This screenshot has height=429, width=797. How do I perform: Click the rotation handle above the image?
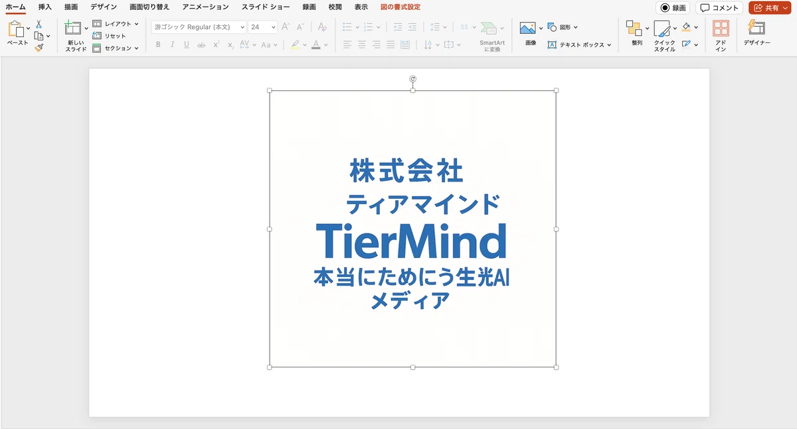413,79
